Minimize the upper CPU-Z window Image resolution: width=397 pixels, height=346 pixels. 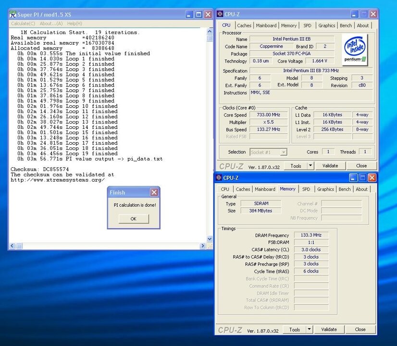[354, 14]
